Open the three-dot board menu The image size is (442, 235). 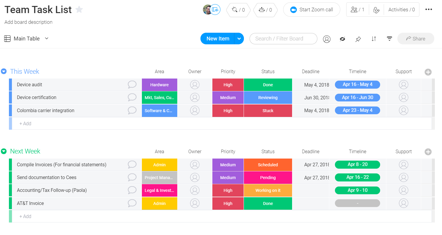point(429,10)
